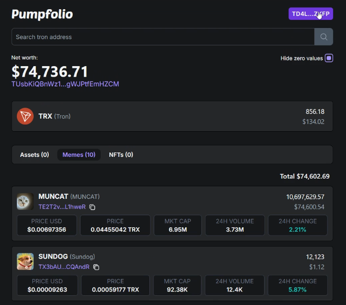This screenshot has width=346, height=305.
Task: Open the NFTs (0) tab
Action: [121, 155]
